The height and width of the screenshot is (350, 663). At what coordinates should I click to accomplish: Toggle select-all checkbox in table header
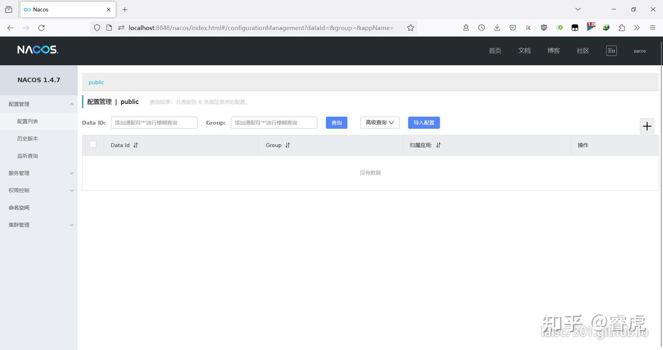[x=93, y=144]
